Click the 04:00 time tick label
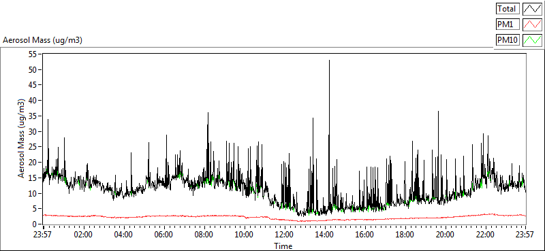This screenshot has width=545, height=251. [x=123, y=235]
